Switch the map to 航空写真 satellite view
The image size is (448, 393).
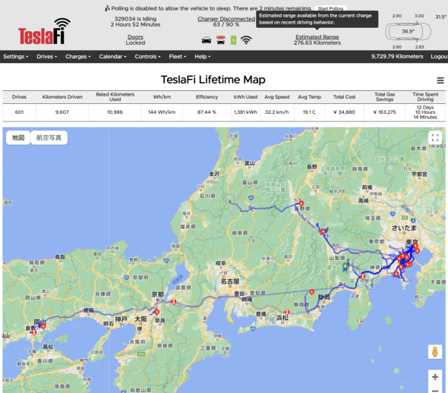point(49,138)
